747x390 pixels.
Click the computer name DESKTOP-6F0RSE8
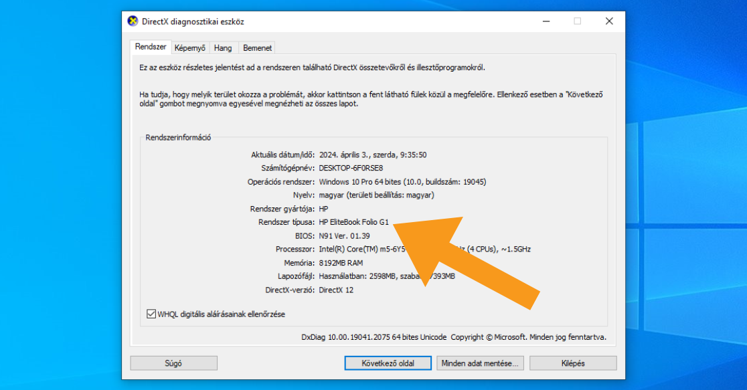click(x=351, y=168)
